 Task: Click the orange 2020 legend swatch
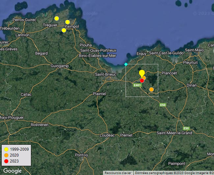pyautogui.click(x=6, y=155)
